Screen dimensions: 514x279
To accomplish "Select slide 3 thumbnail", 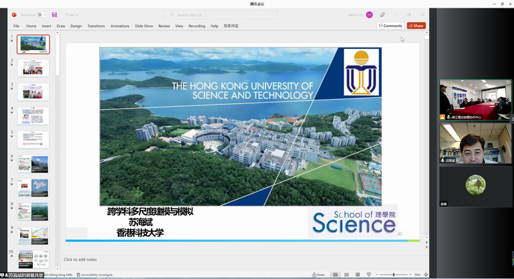I will click(33, 92).
